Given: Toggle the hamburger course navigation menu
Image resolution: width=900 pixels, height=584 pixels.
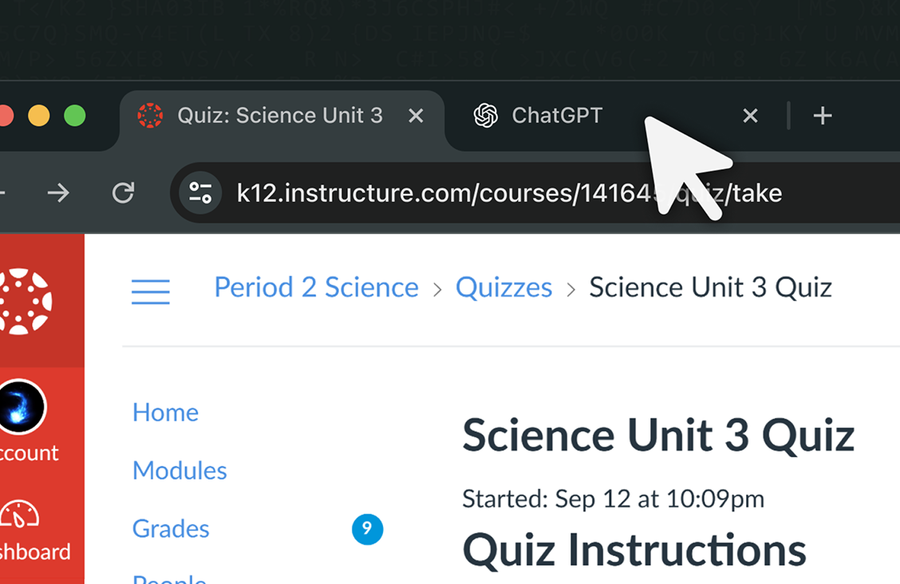Looking at the screenshot, I should pyautogui.click(x=151, y=291).
